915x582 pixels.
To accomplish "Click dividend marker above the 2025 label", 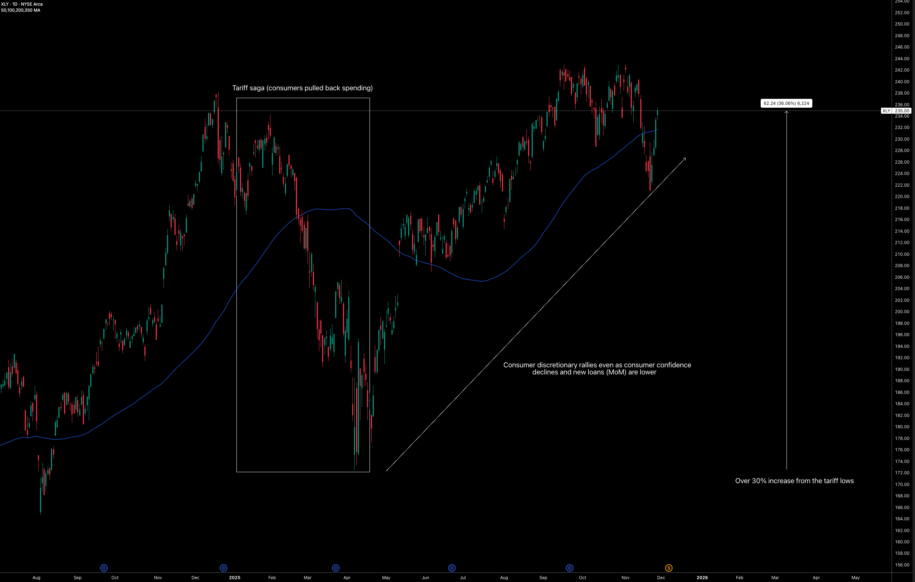I will [x=223, y=568].
